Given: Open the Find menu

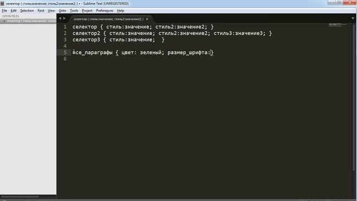Looking at the screenshot, I should pyautogui.click(x=41, y=11).
